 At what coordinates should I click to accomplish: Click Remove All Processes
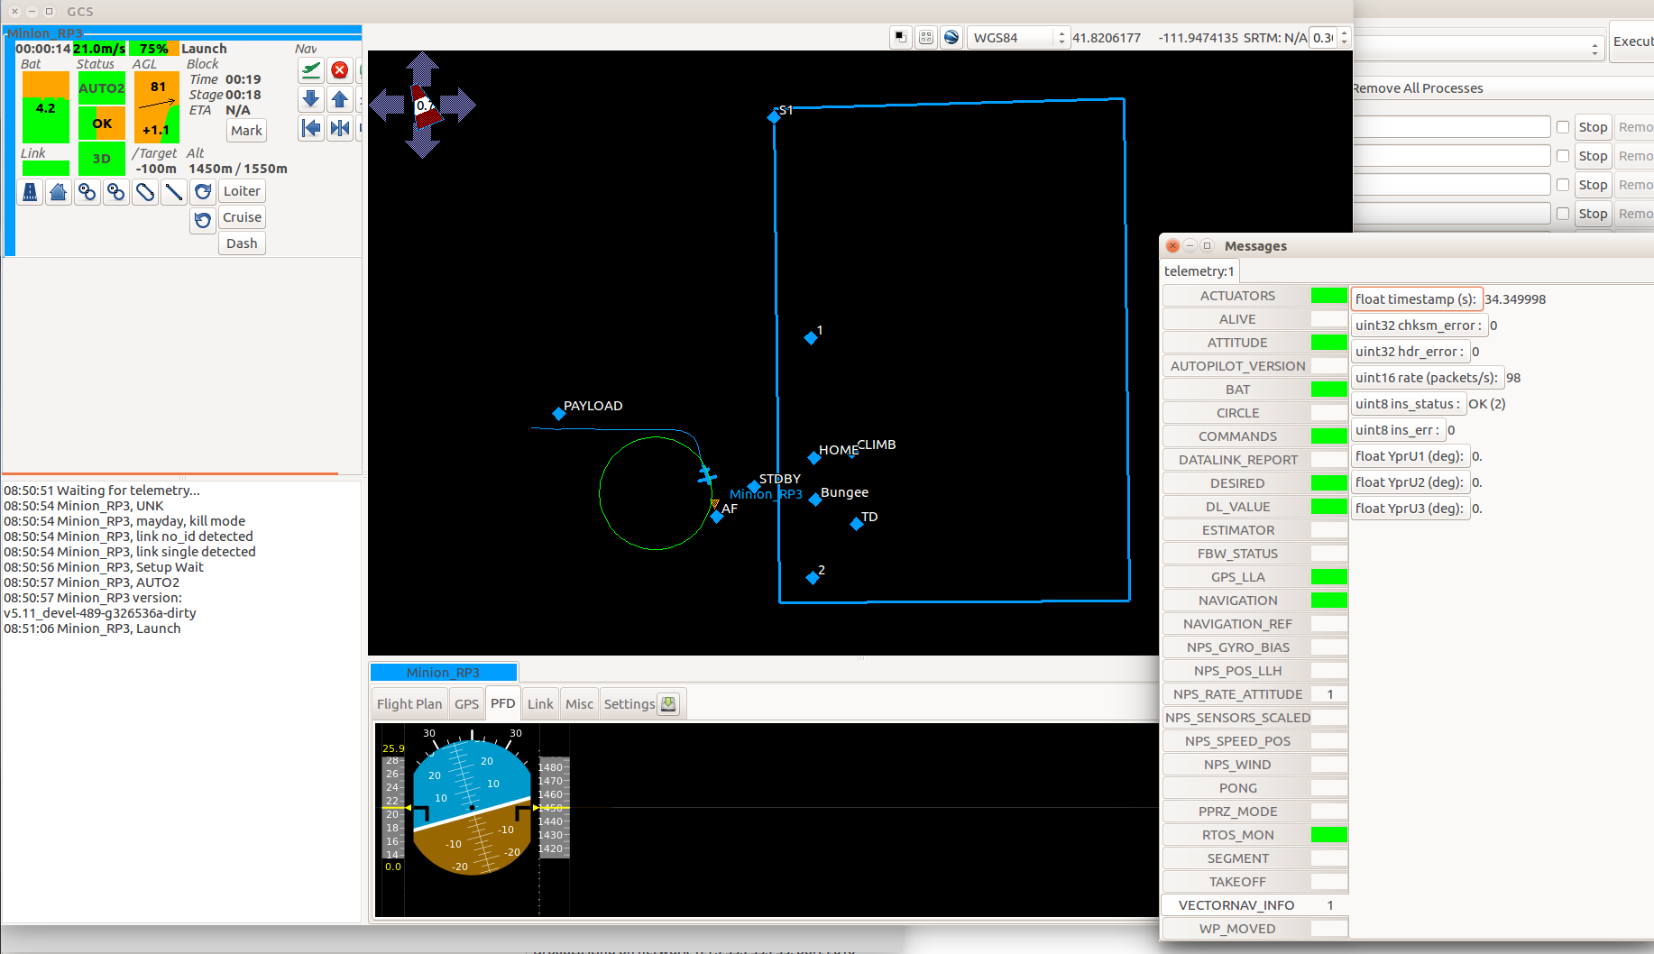click(1418, 88)
